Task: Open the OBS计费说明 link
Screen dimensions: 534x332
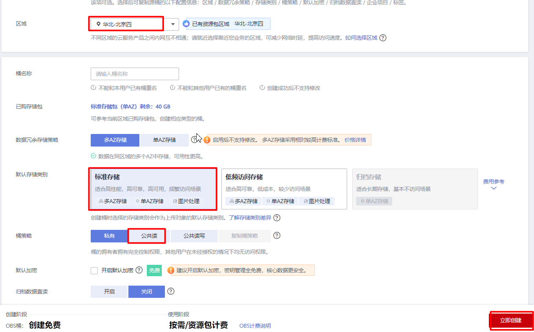Action: pyautogui.click(x=255, y=326)
